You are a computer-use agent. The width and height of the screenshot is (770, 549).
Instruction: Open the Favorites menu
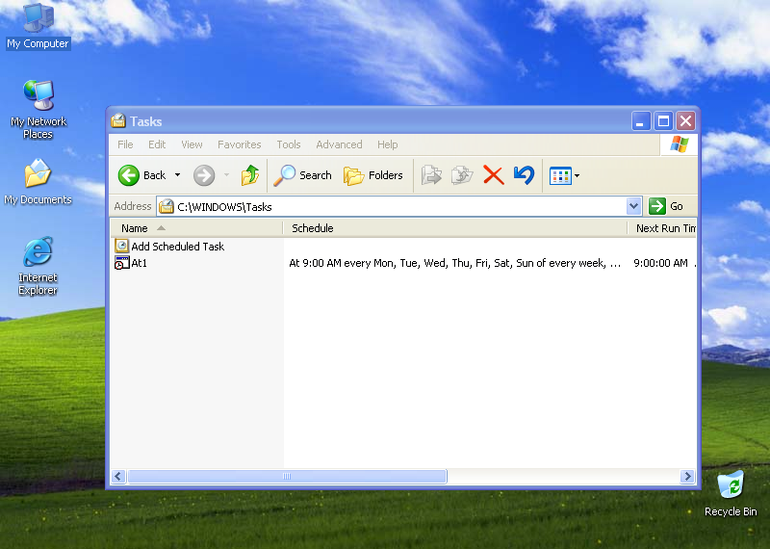[239, 144]
